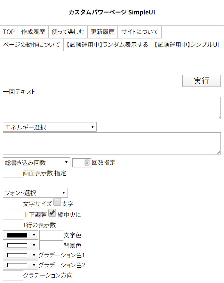Screen dimensions: 224x283
Task: Pick グラデーション色2 color swatch
Action: coord(20,265)
